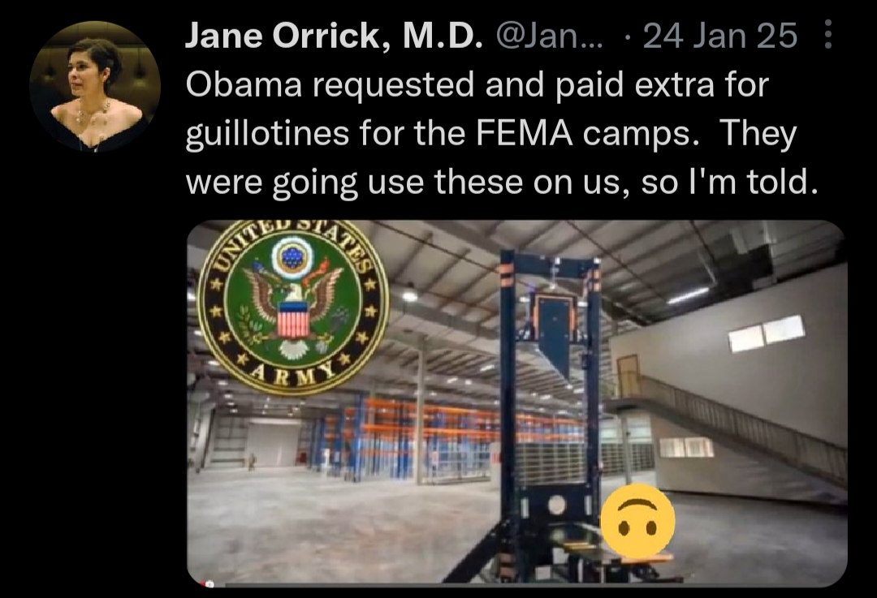Click Jane Orrick's profile avatar
This screenshot has height=598, width=877.
(x=95, y=87)
